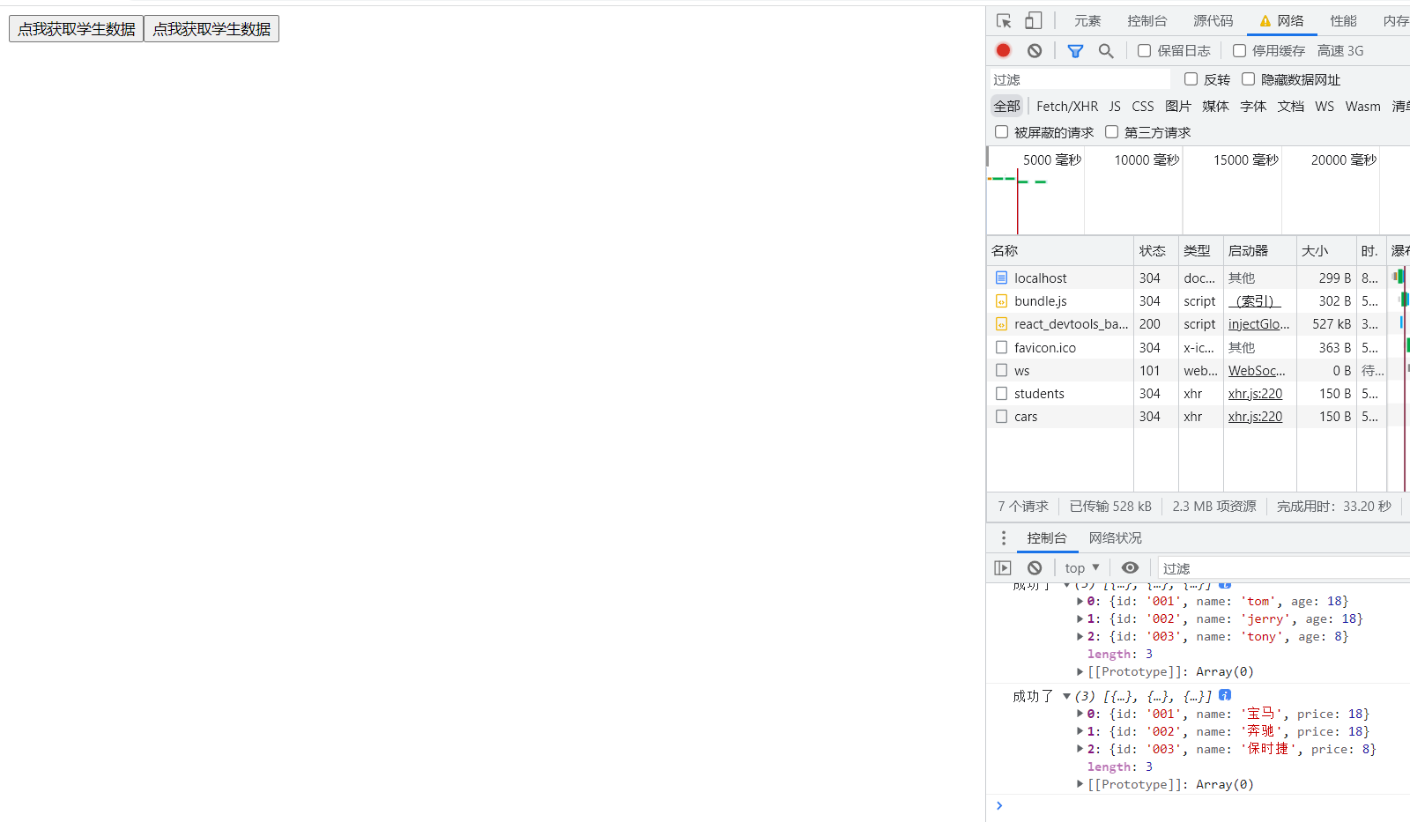Switch to the 元素 tab
1410x822 pixels.
(1087, 21)
